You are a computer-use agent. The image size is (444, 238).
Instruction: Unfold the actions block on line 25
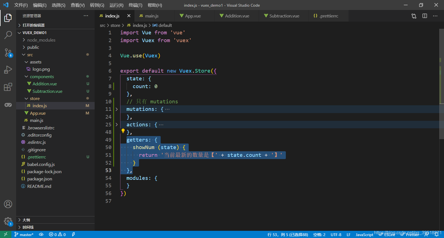[x=117, y=125]
